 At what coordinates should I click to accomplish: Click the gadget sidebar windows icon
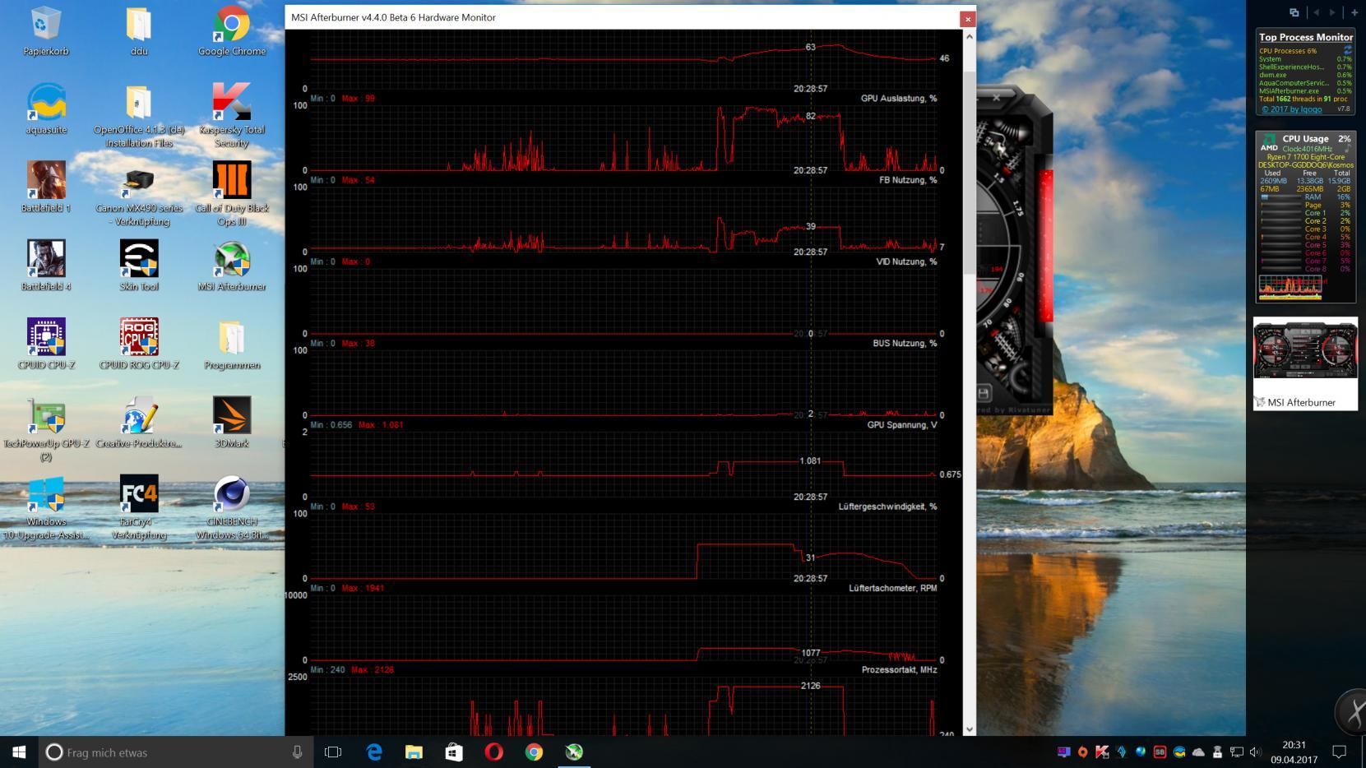(1294, 12)
